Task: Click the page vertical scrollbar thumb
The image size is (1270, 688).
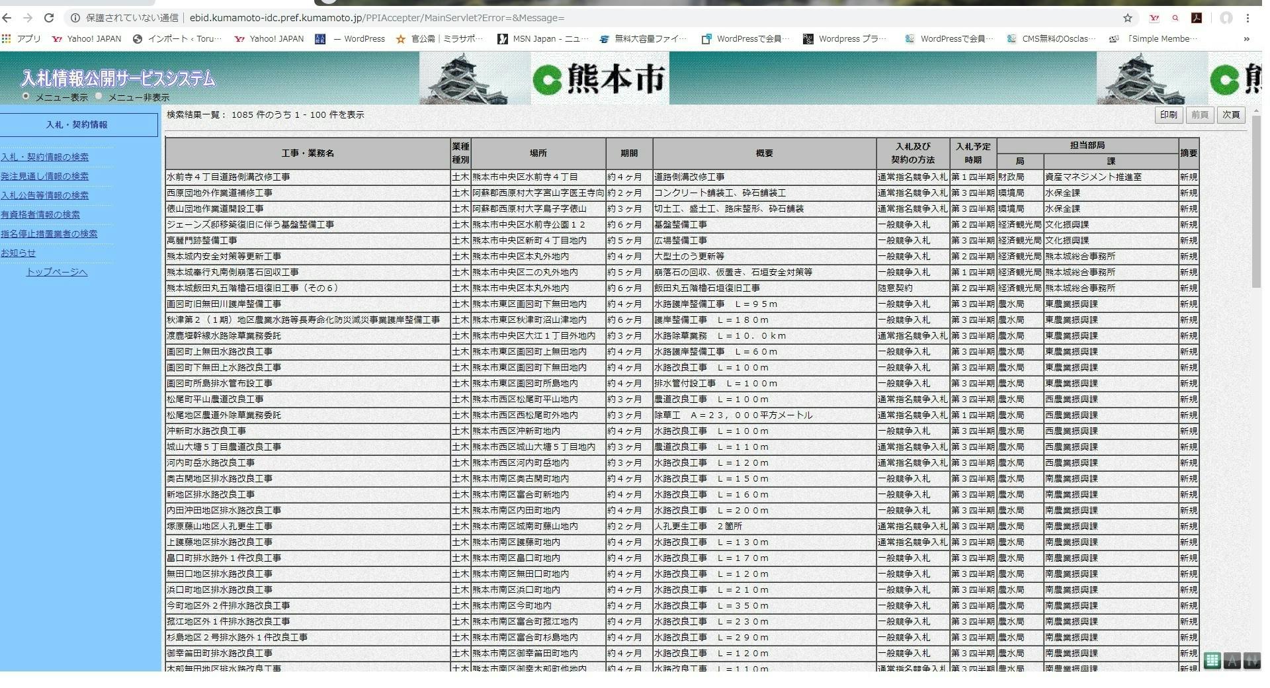Action: coord(1256,198)
